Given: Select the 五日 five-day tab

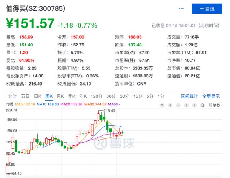Looking at the screenshot, I should pyautogui.click(x=25, y=96).
